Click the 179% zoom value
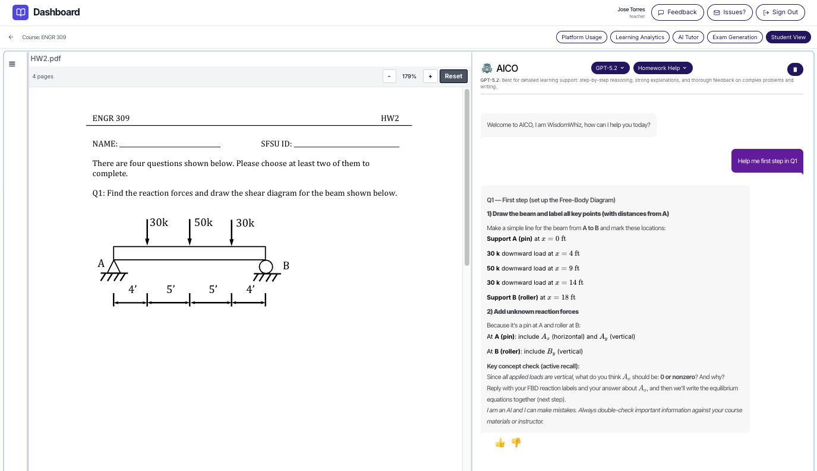 point(409,77)
